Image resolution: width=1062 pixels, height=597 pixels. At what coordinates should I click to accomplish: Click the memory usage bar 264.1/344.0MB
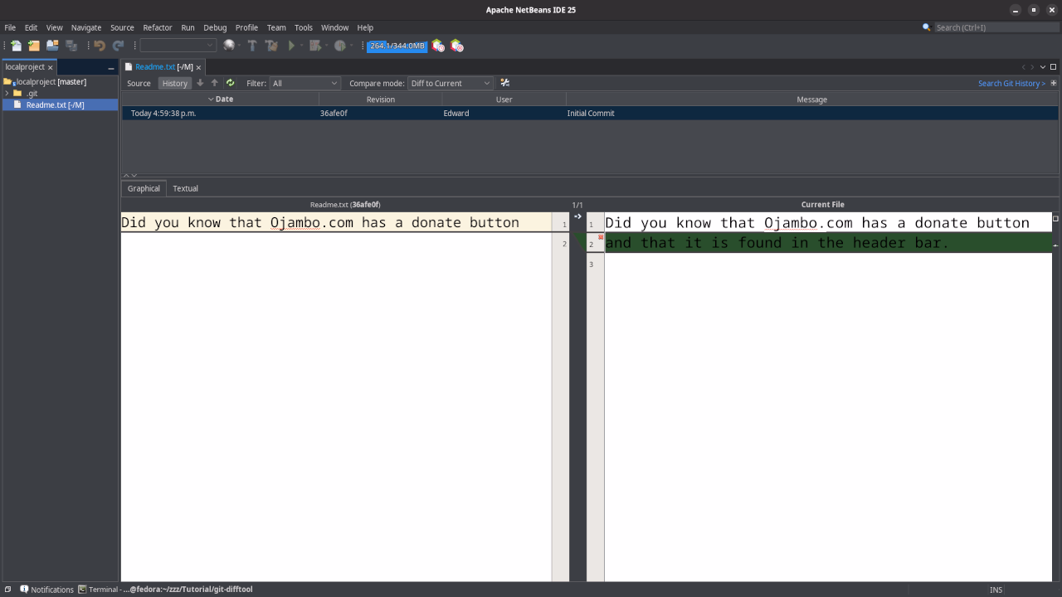(x=397, y=46)
